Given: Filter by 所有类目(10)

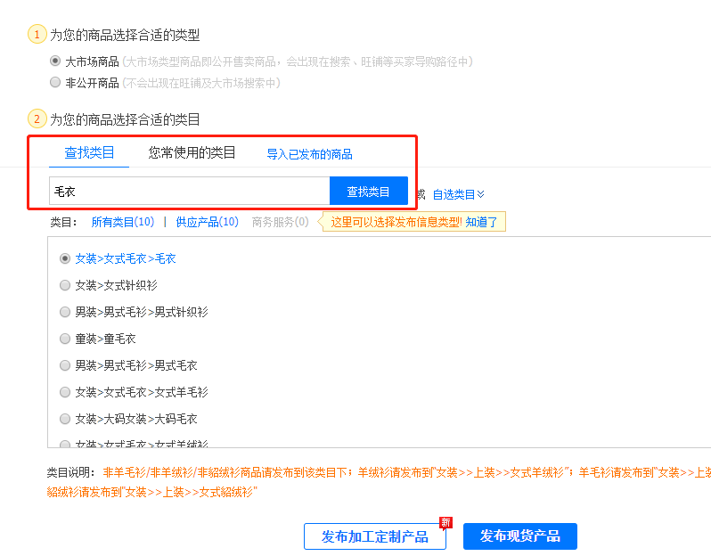Looking at the screenshot, I should tap(122, 222).
